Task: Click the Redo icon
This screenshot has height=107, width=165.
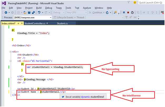Action: (x=46, y=13)
